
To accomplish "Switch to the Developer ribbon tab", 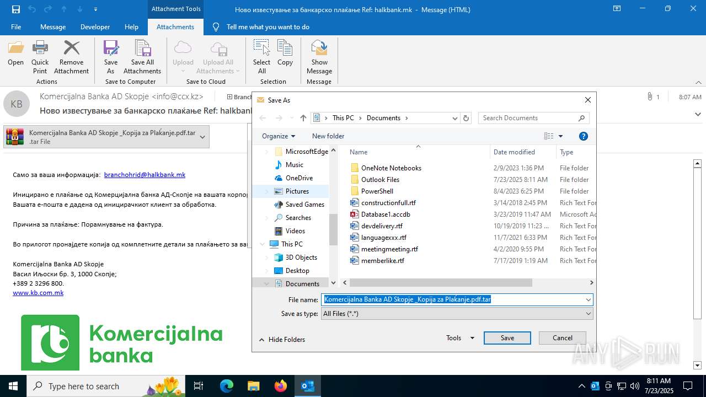I will (x=95, y=27).
